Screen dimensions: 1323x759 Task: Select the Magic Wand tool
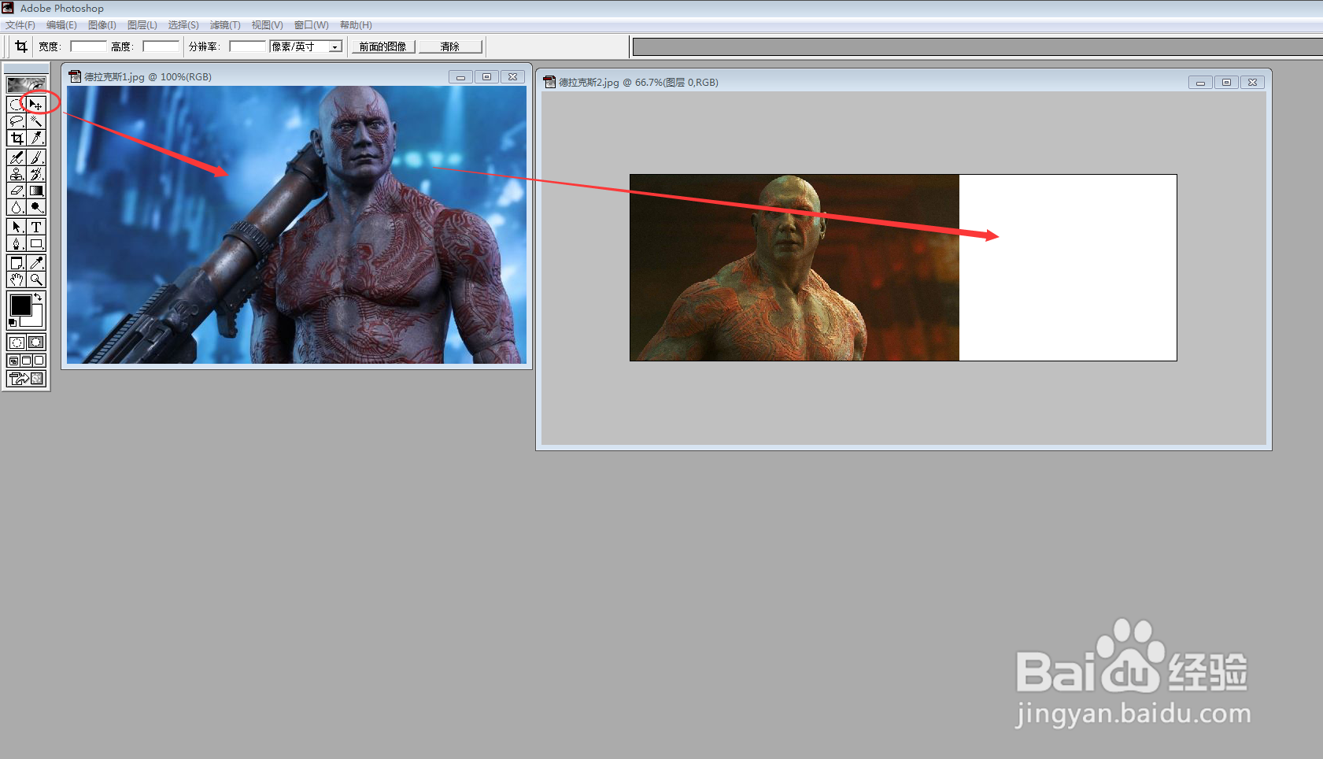35,121
